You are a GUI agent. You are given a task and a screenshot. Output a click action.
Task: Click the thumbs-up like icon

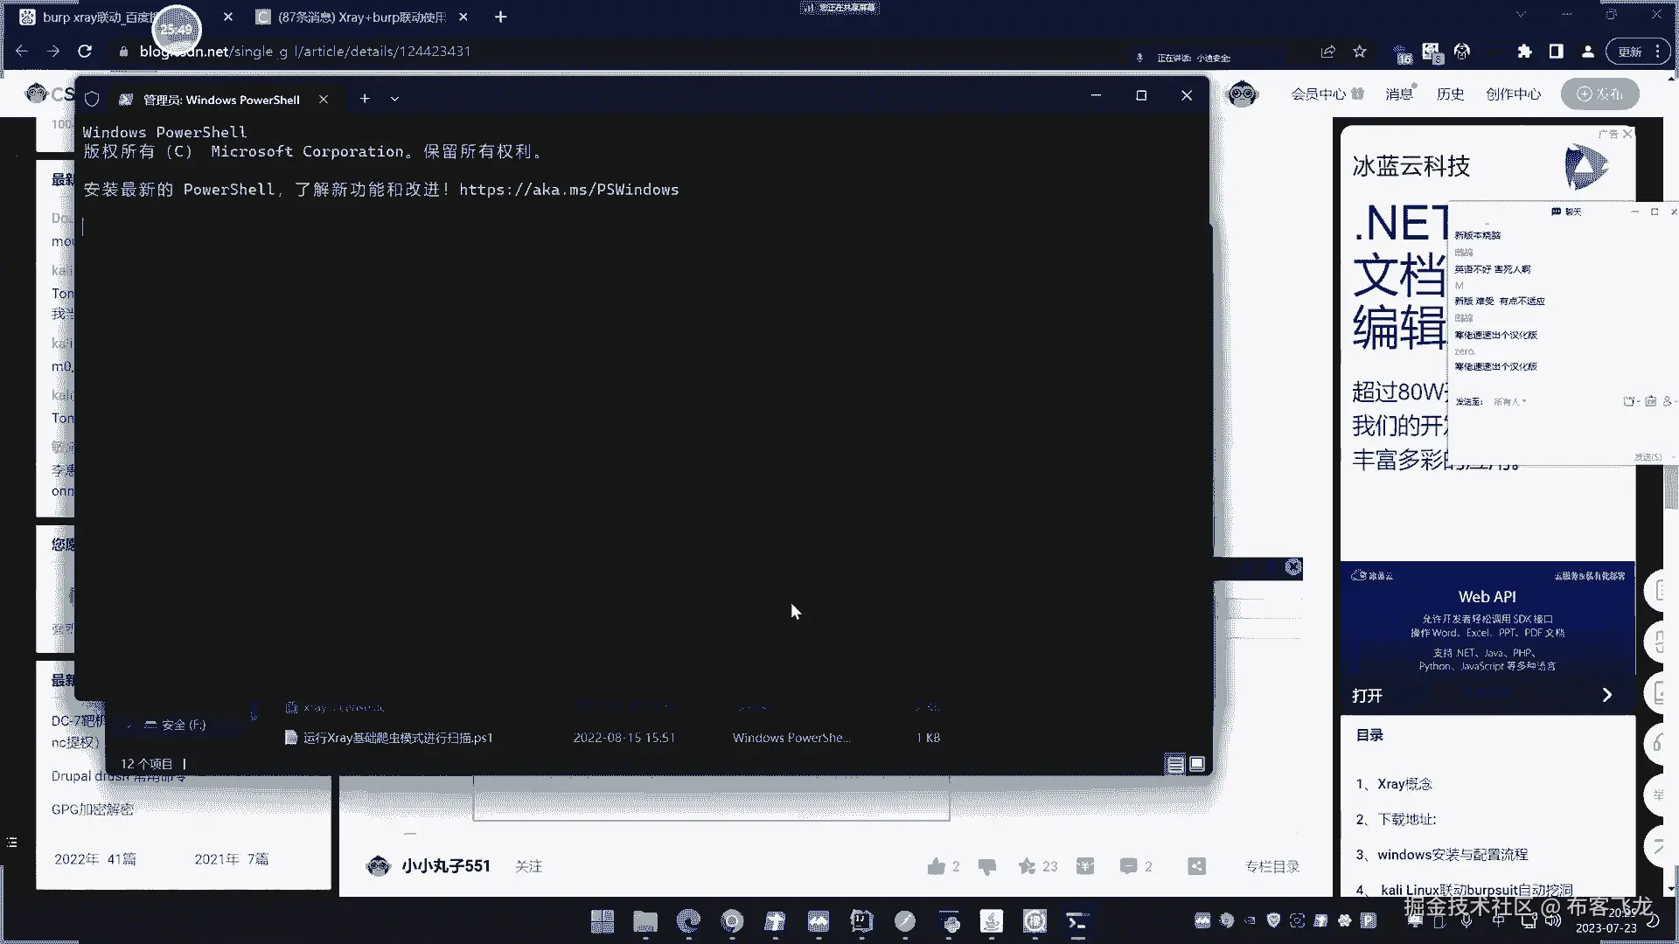tap(936, 866)
